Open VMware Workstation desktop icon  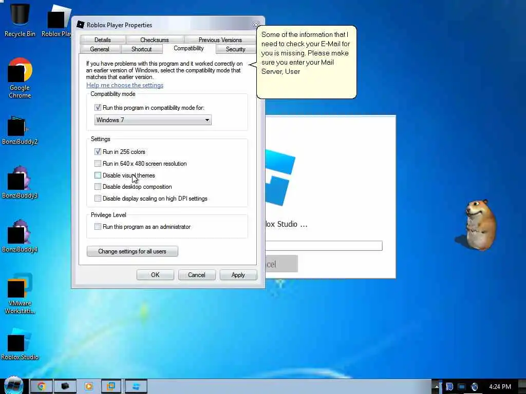click(x=20, y=294)
